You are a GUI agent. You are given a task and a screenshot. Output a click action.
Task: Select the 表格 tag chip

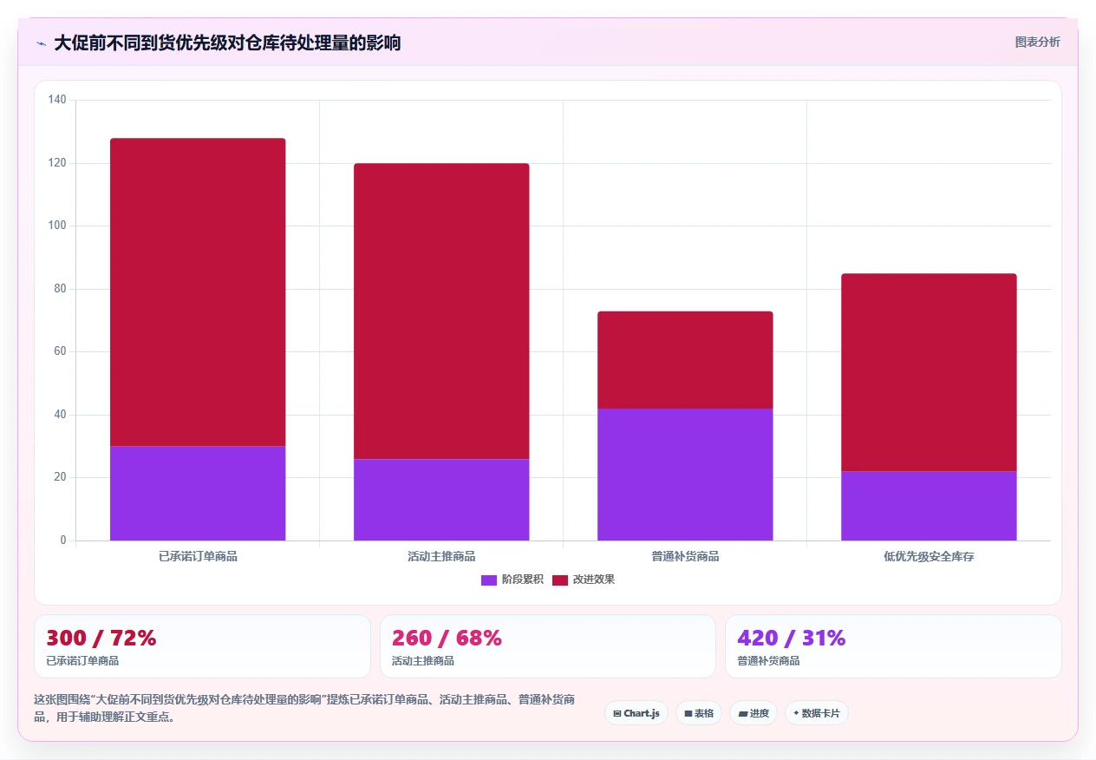[x=699, y=713]
